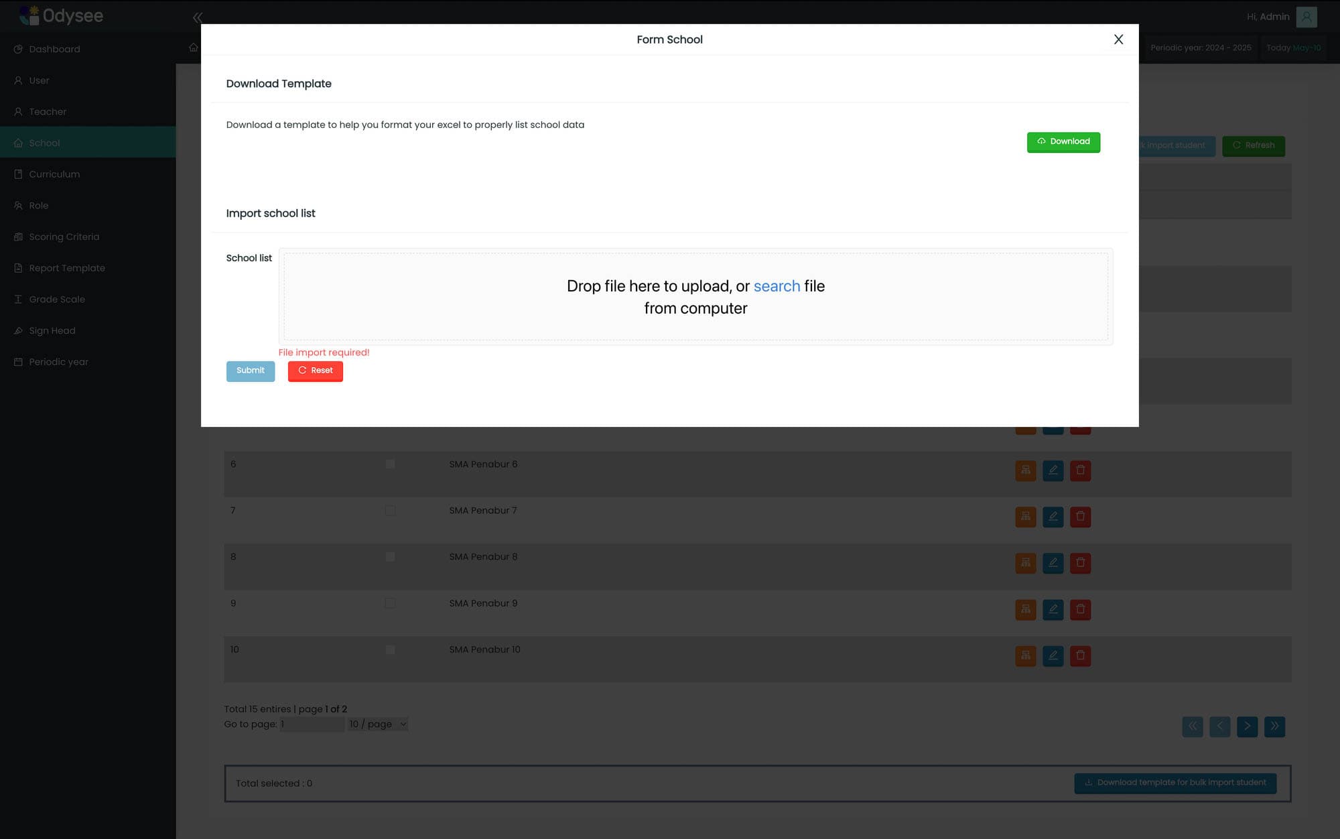
Task: Click inside the Go to page input
Action: click(312, 724)
